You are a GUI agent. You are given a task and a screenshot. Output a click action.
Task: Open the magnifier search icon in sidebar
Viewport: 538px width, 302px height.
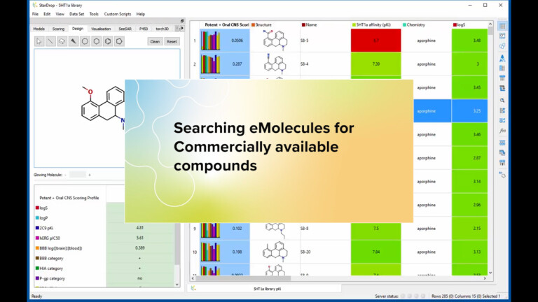[502, 99]
